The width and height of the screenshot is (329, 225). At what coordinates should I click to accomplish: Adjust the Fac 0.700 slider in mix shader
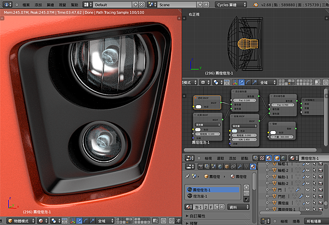coord(282,105)
